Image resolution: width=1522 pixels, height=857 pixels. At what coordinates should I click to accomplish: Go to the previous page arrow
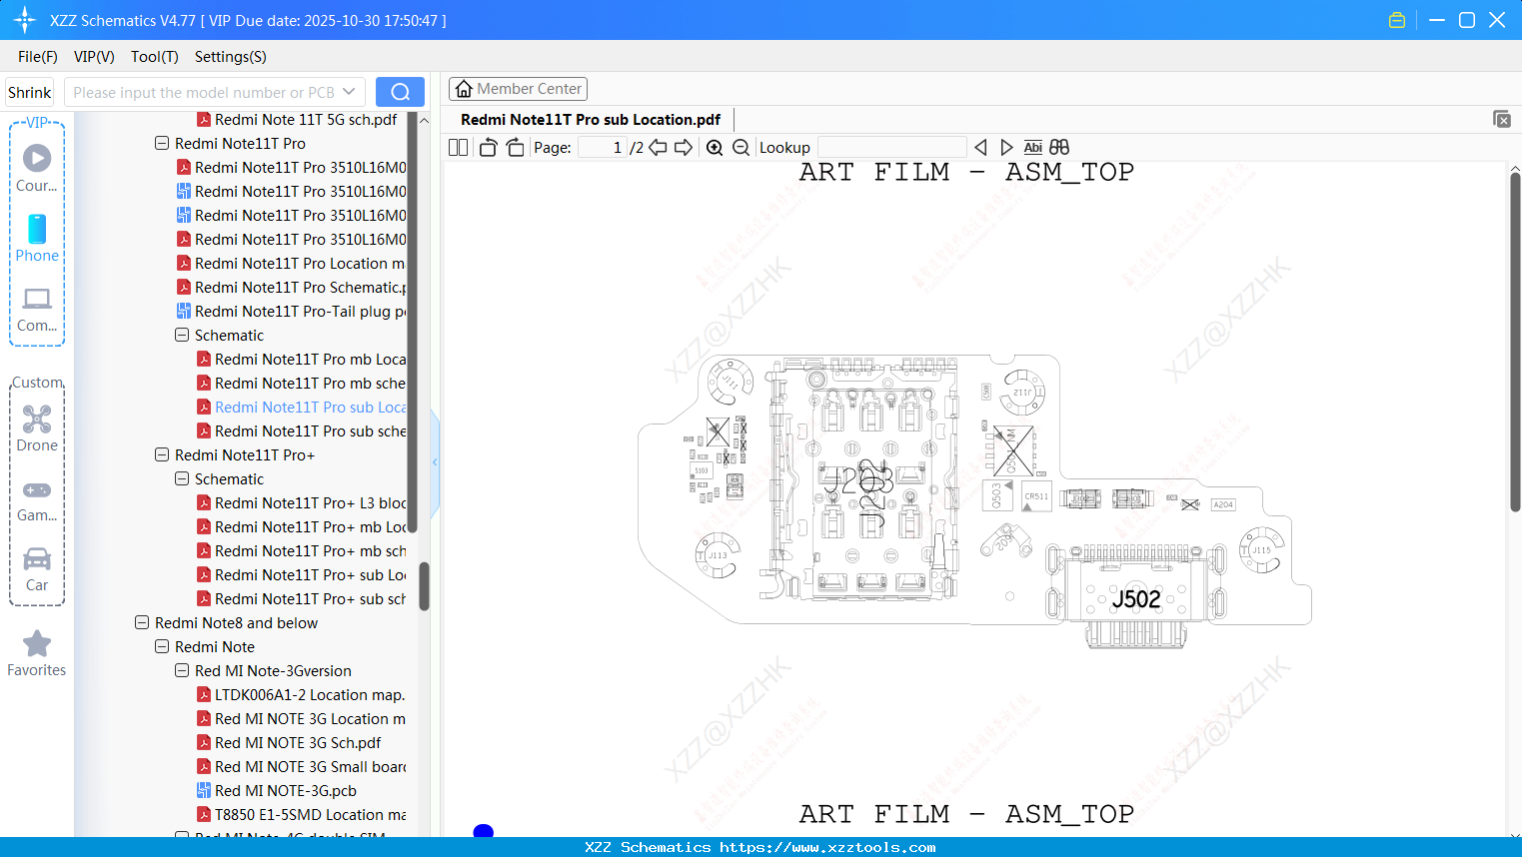tap(658, 148)
